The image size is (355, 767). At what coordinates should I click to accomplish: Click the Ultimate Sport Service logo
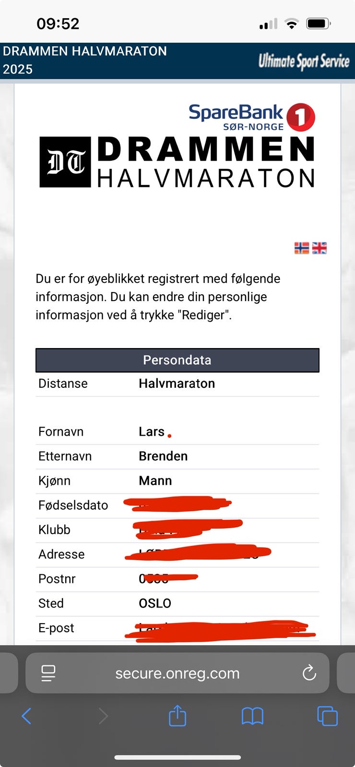click(x=304, y=61)
